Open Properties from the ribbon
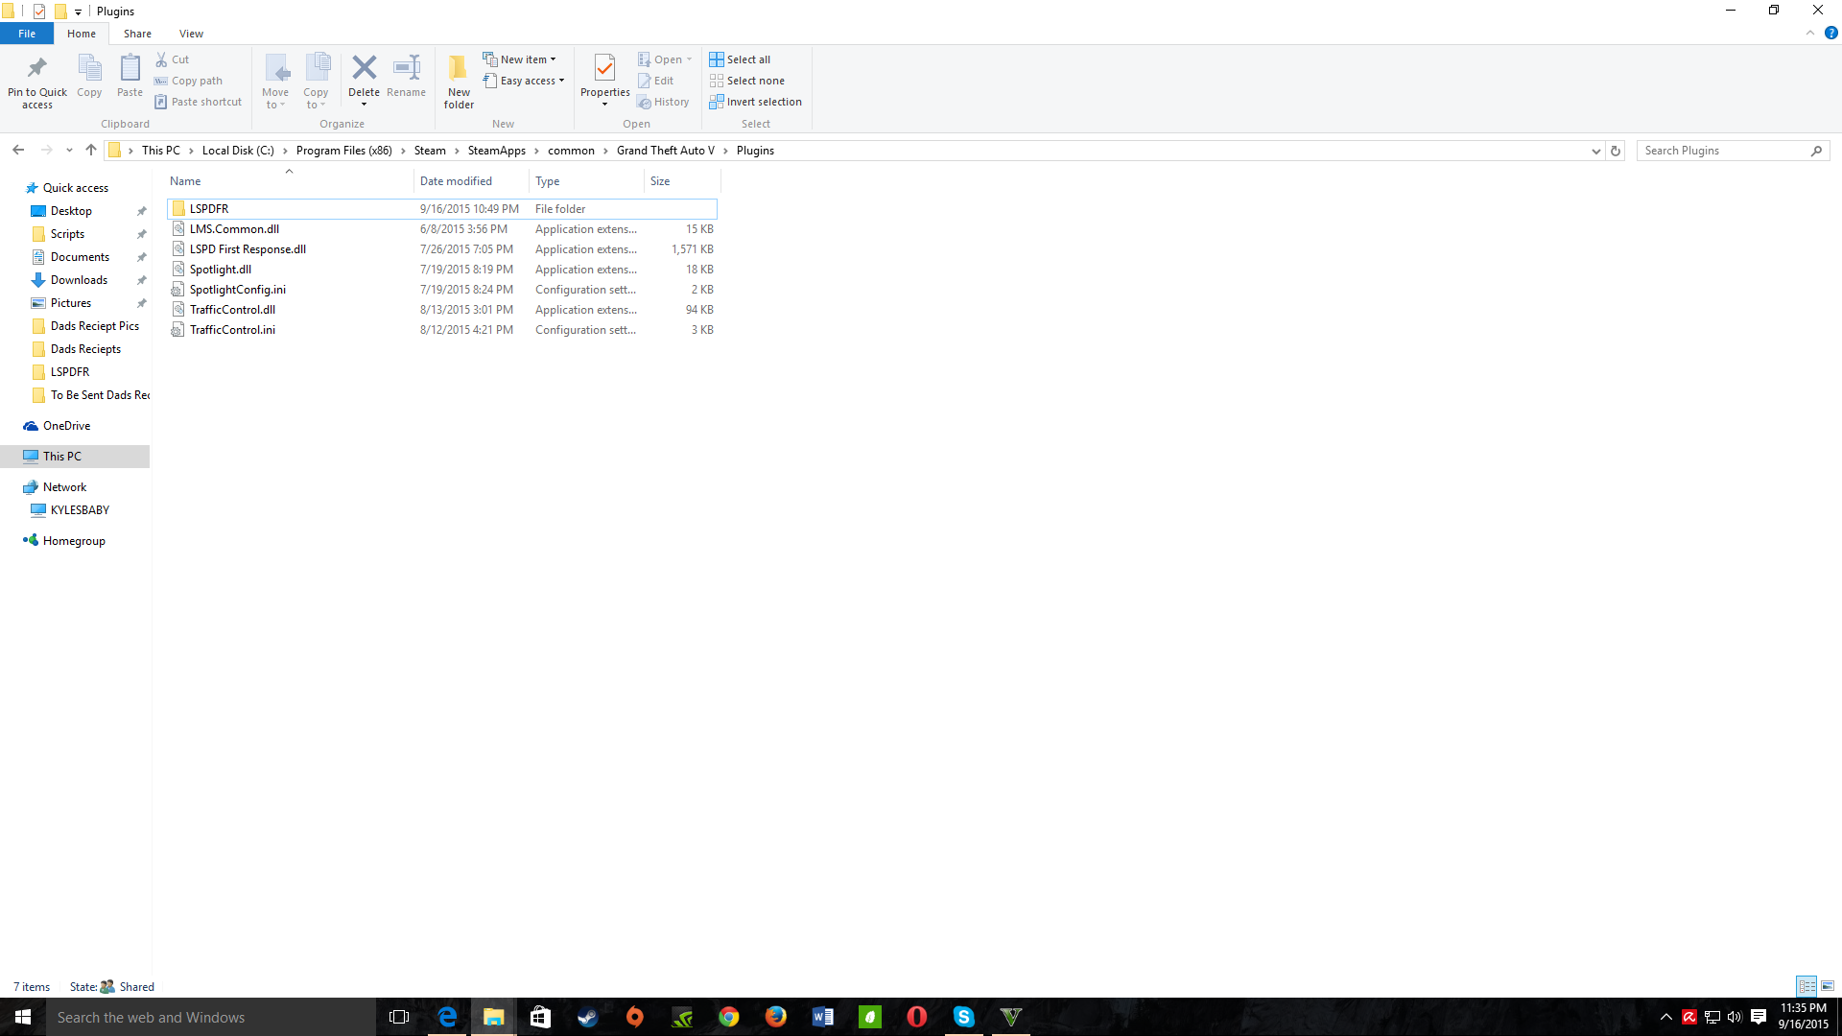 point(604,69)
